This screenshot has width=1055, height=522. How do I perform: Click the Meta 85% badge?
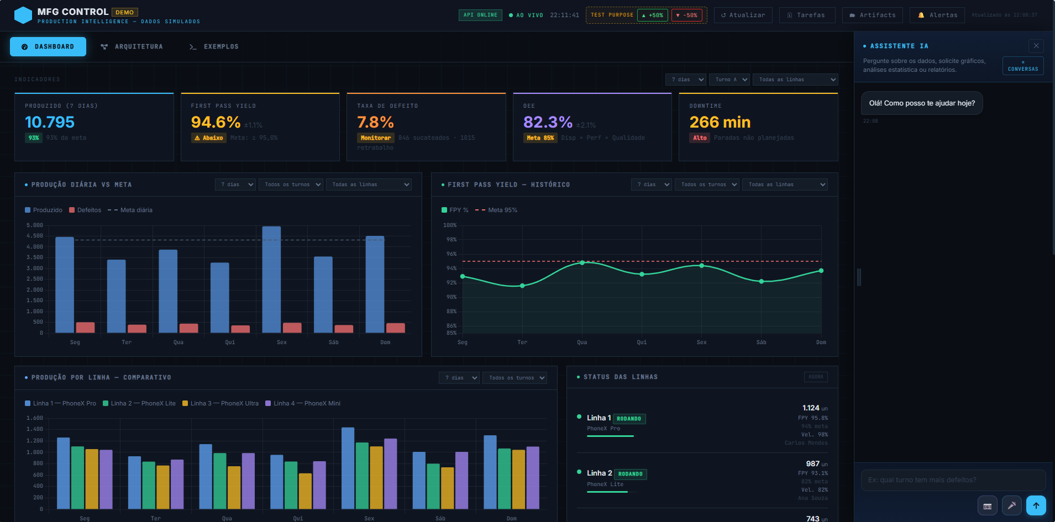point(540,138)
